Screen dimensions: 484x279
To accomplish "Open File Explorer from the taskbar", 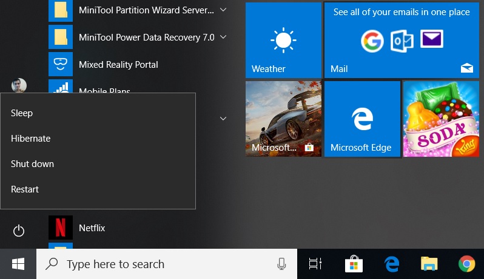I will 429,264.
